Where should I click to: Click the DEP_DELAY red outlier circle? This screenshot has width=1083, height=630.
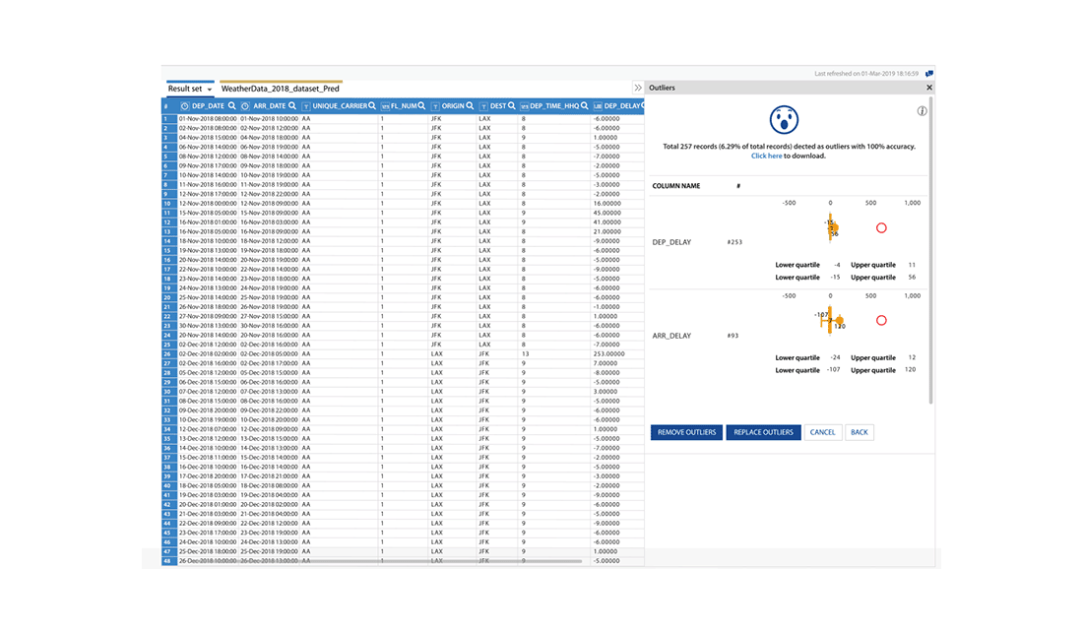881,228
